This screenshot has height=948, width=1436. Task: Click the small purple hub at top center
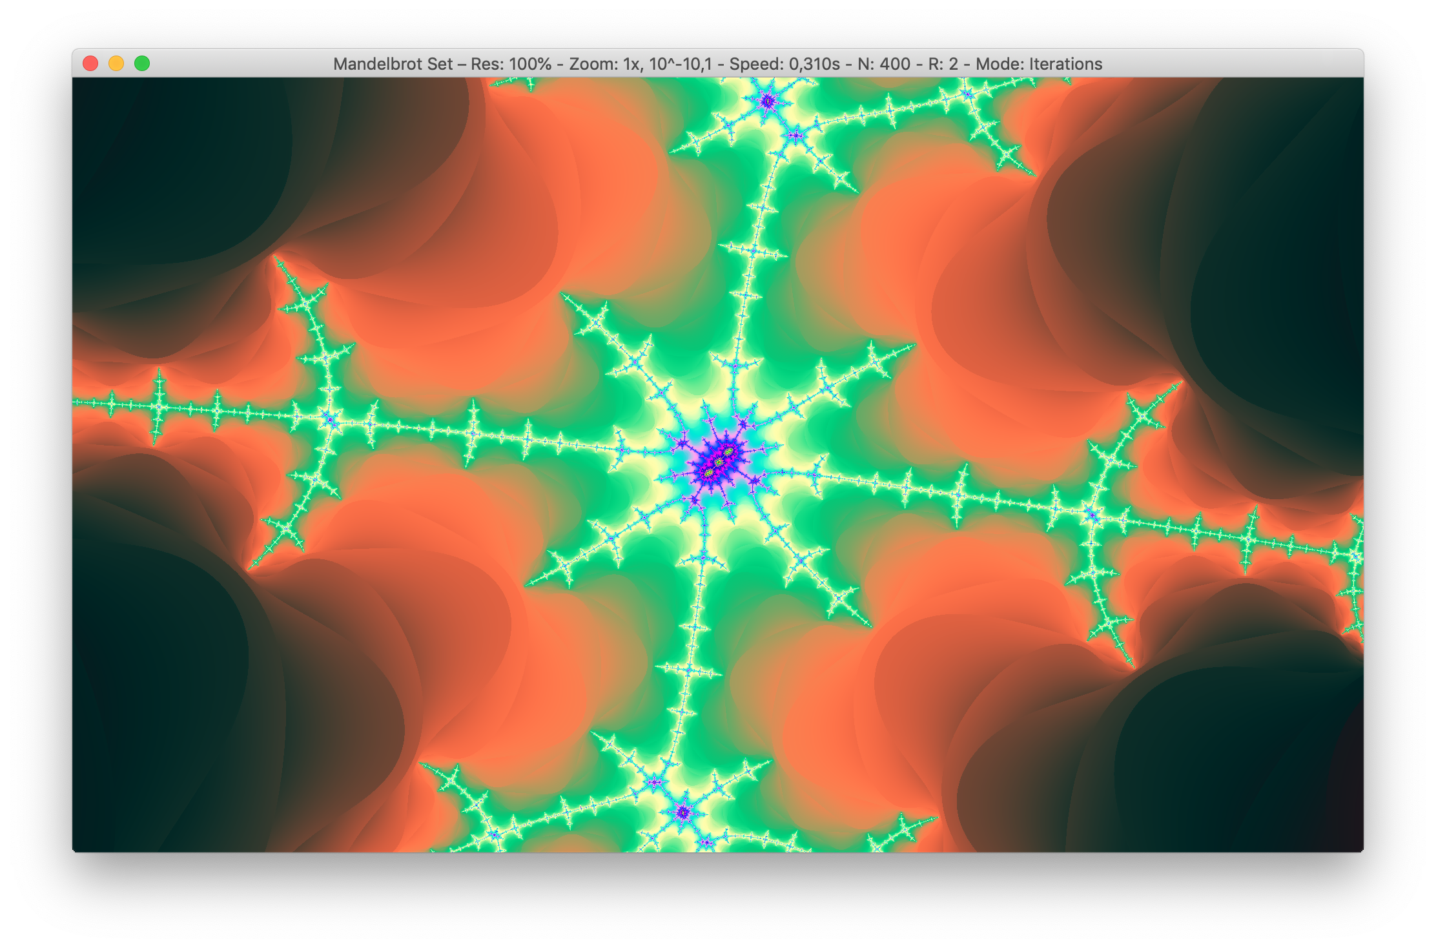coord(767,101)
